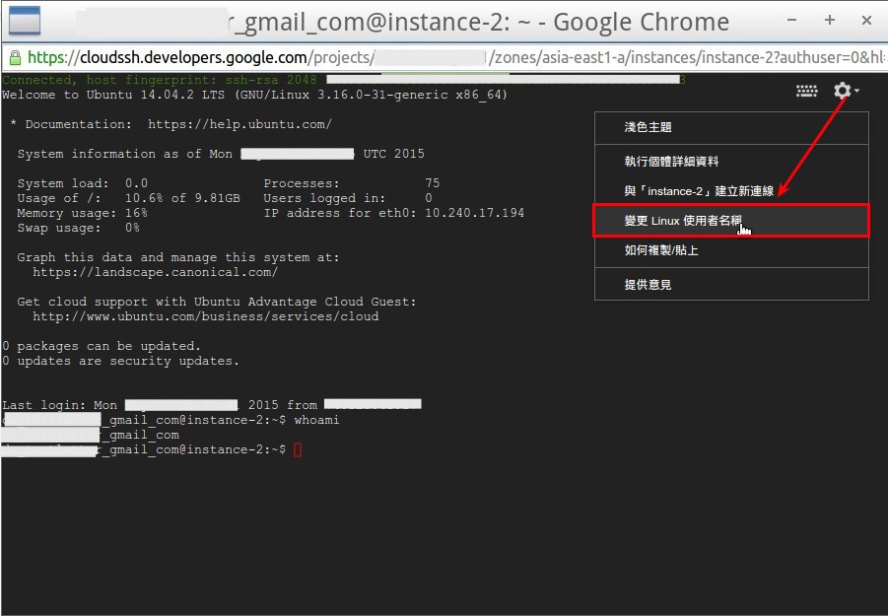This screenshot has height=616, width=888.
Task: Close the Chrome SSH window
Action: pyautogui.click(x=866, y=21)
